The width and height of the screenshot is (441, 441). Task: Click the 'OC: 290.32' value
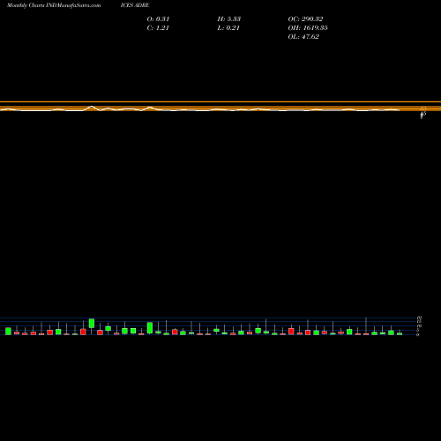pyautogui.click(x=305, y=19)
